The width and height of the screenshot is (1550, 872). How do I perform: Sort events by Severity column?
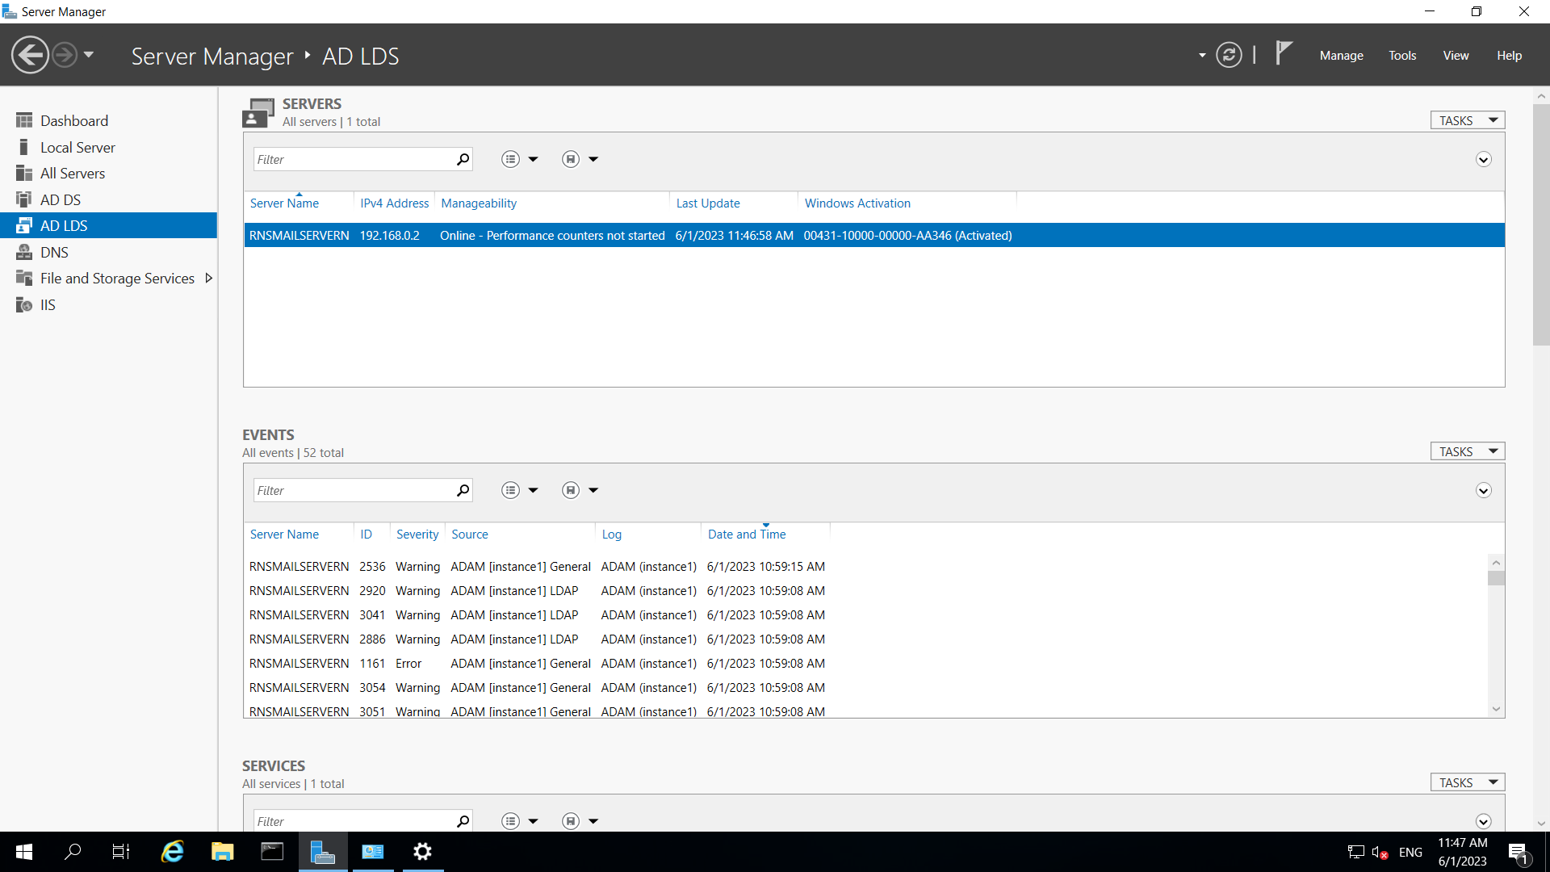417,535
